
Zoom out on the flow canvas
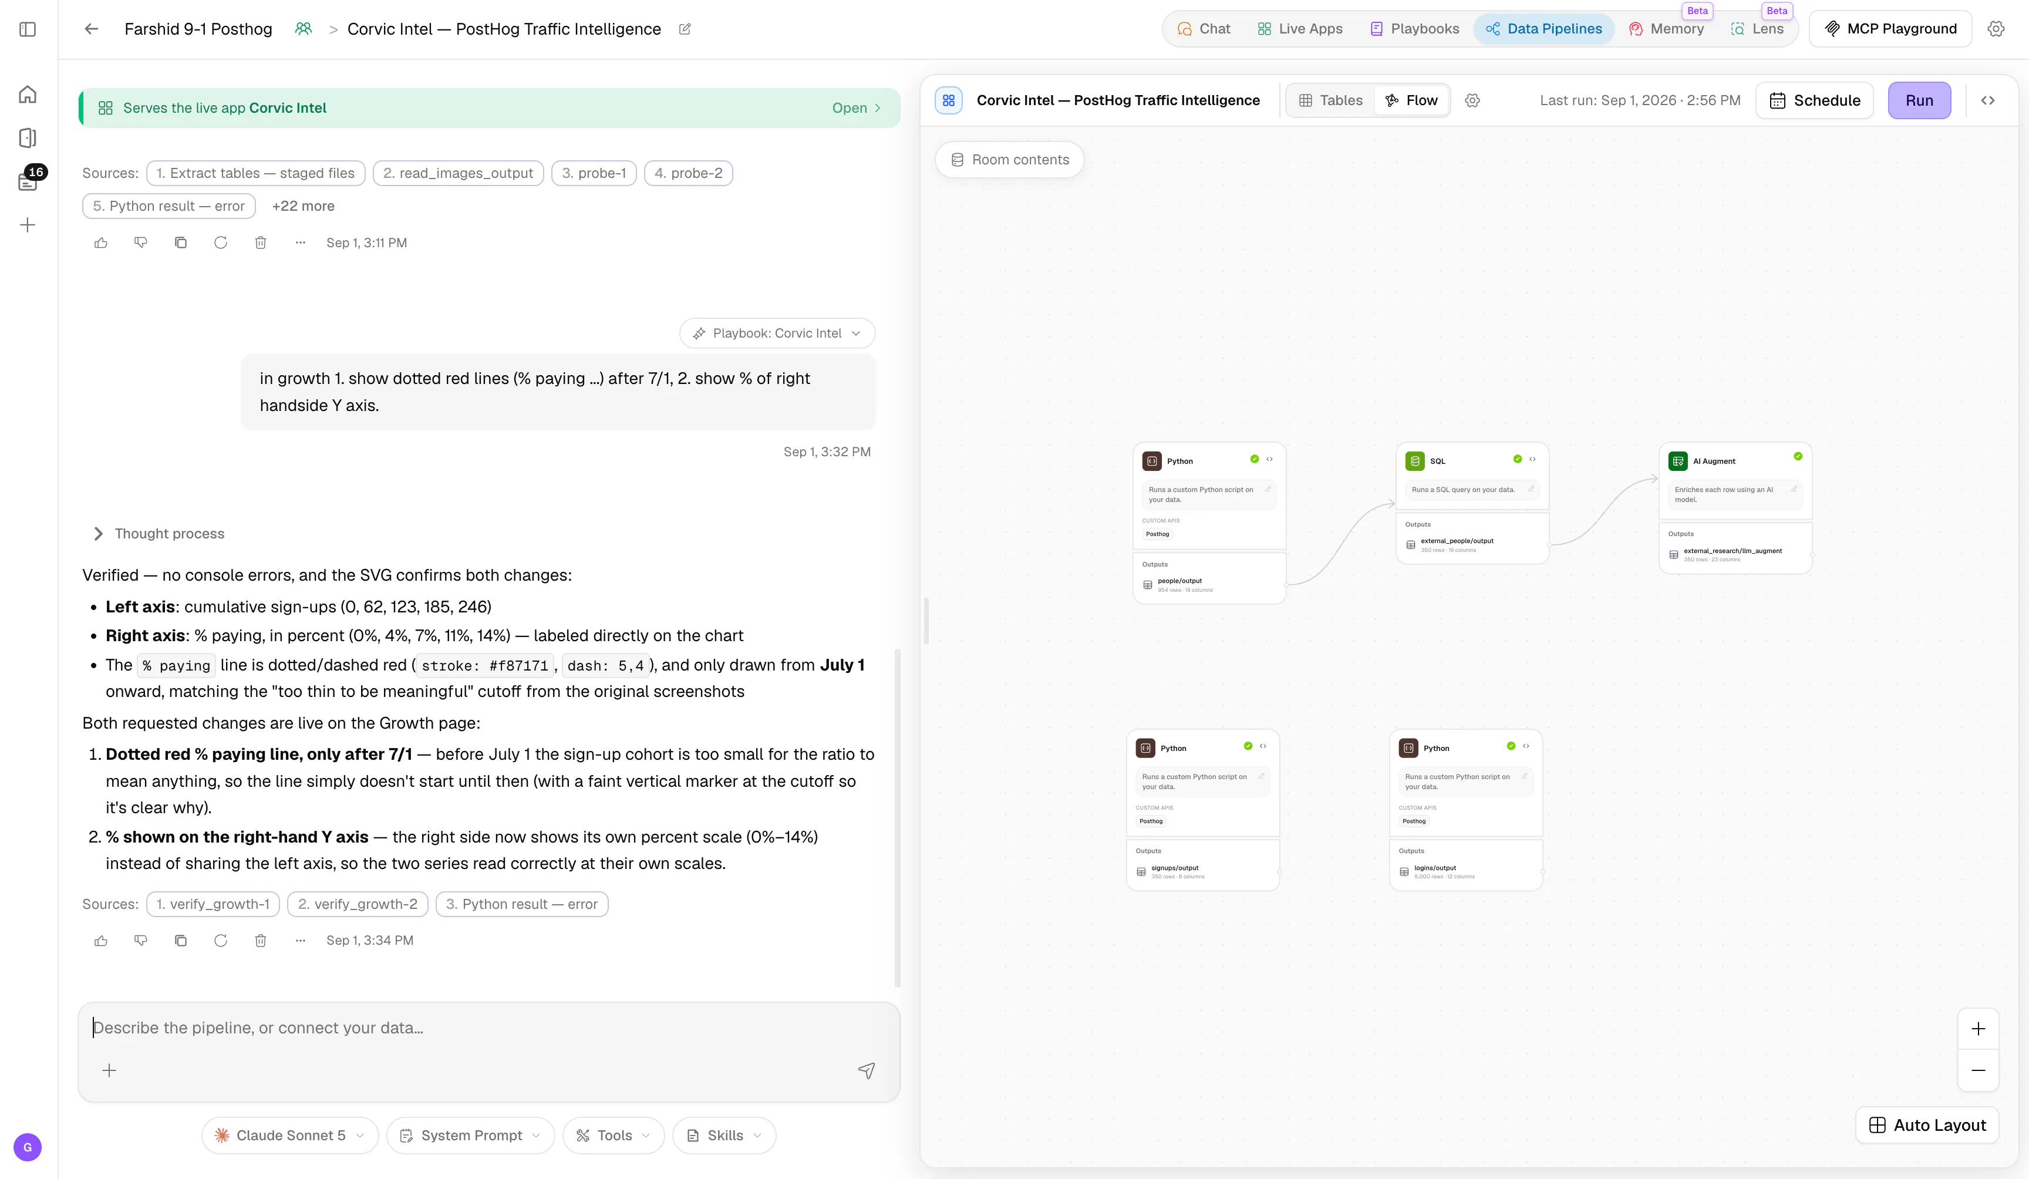[x=1977, y=1070]
